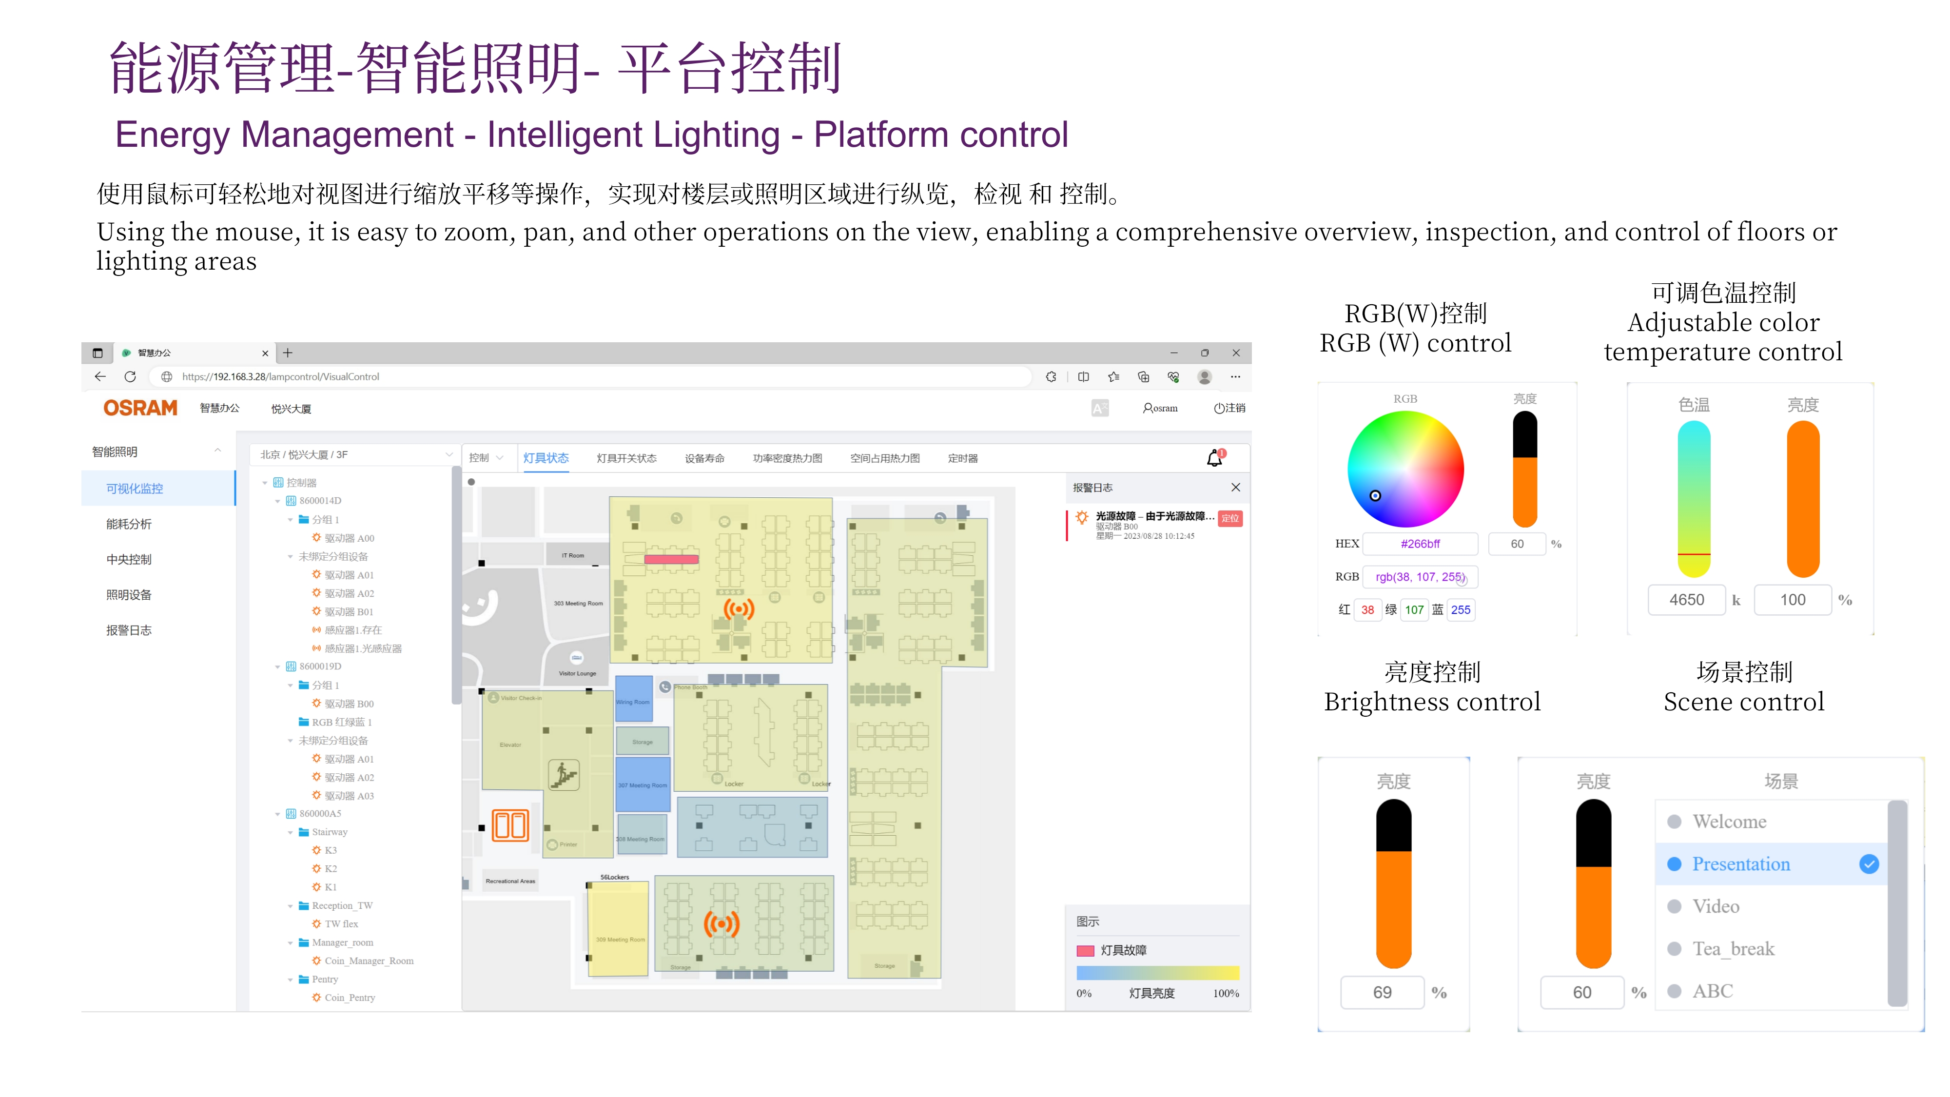
Task: Click the alarm bell notification icon
Action: tap(1213, 458)
